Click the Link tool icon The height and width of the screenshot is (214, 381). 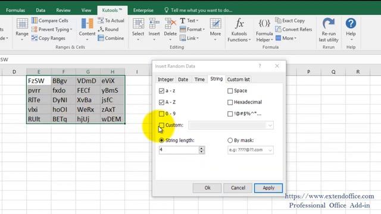tap(183, 38)
